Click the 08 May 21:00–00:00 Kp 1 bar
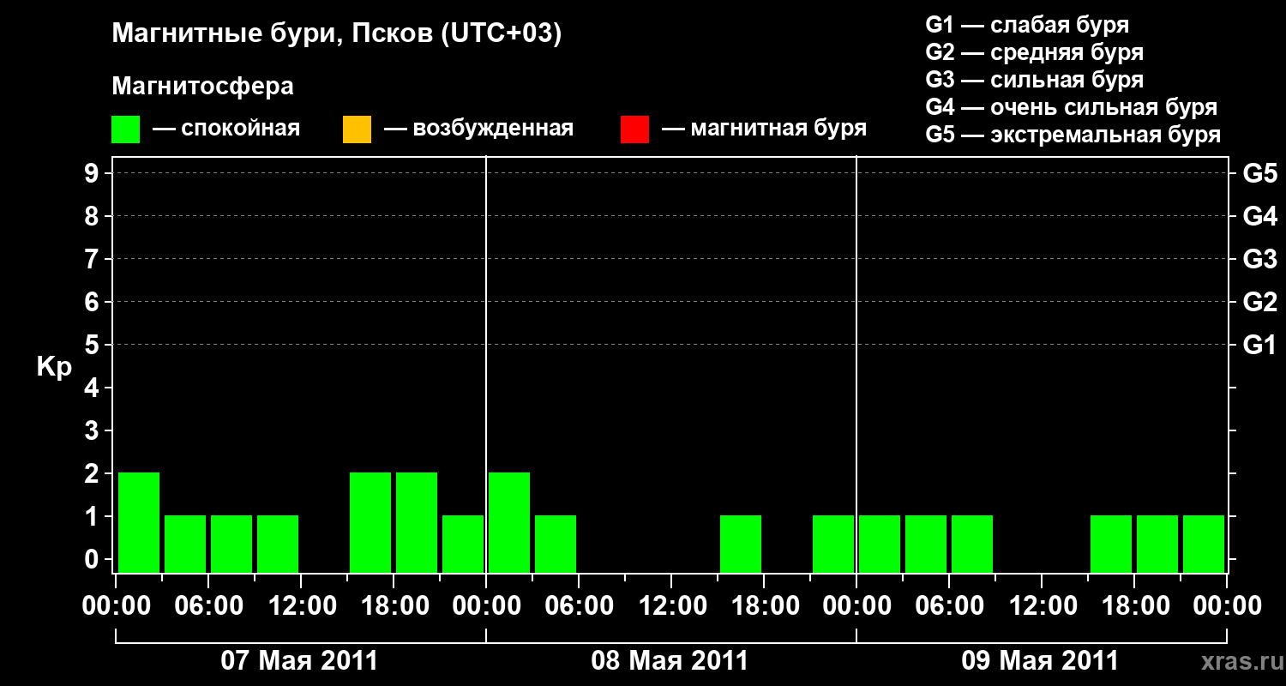This screenshot has height=686, width=1286. [833, 544]
